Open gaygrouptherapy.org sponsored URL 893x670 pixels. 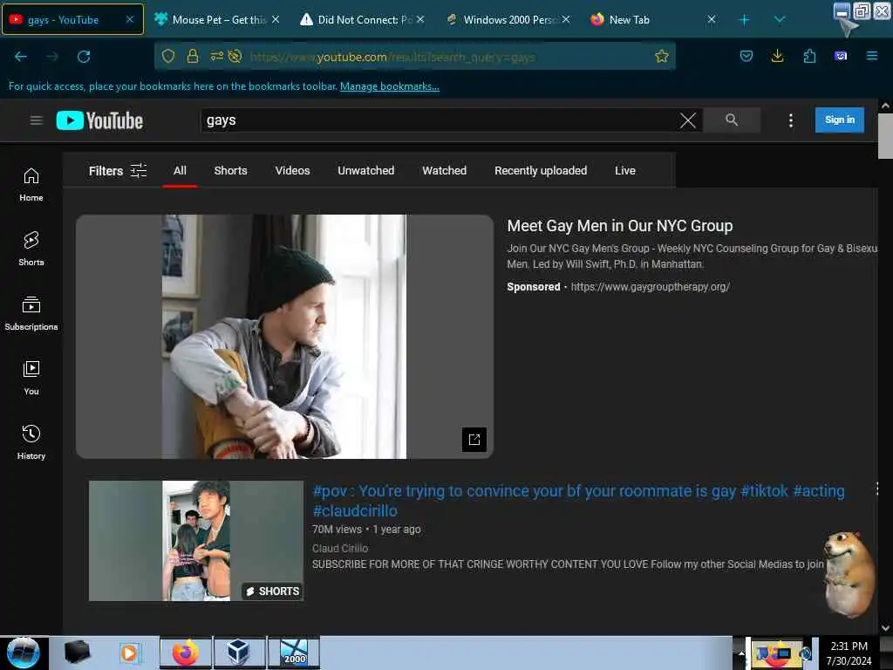650,286
